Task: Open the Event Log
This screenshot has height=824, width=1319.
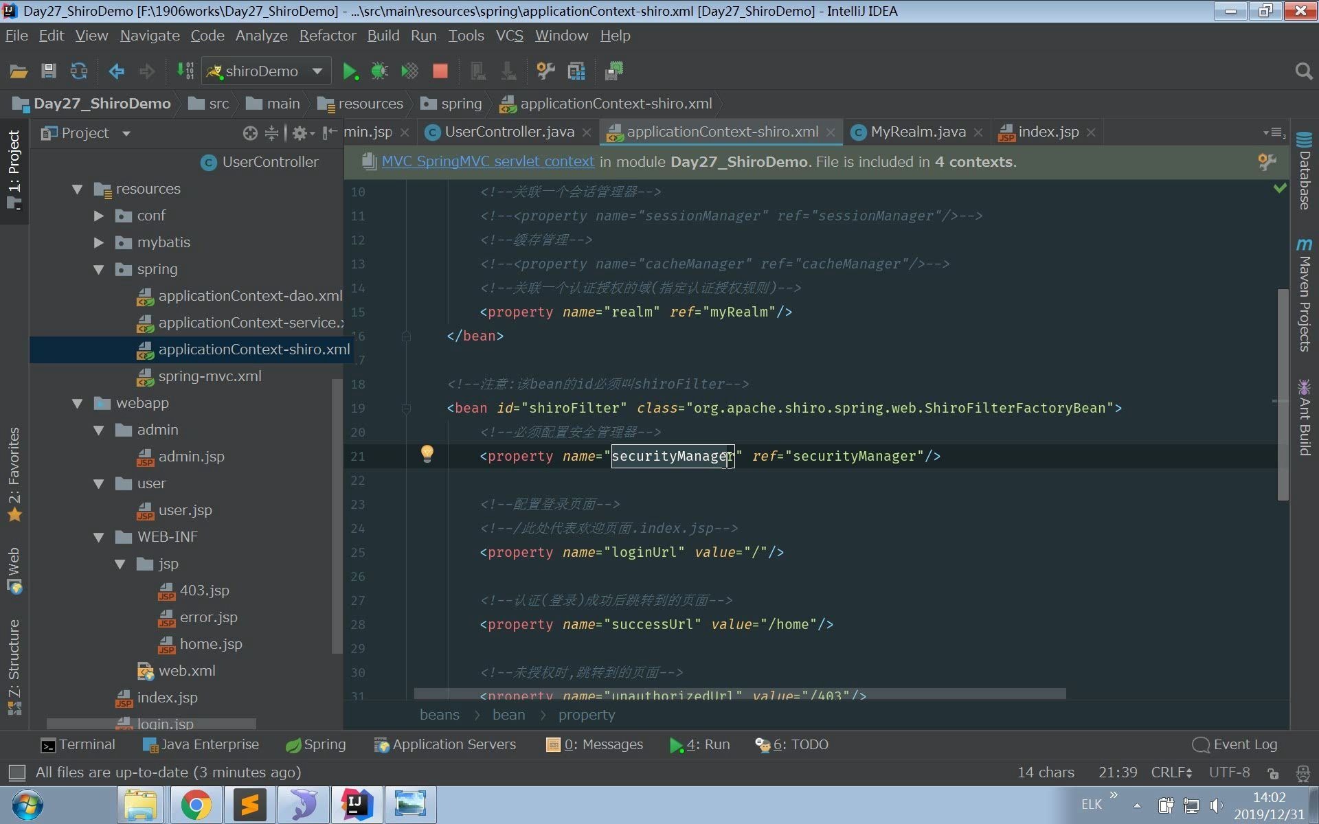Action: click(x=1235, y=745)
